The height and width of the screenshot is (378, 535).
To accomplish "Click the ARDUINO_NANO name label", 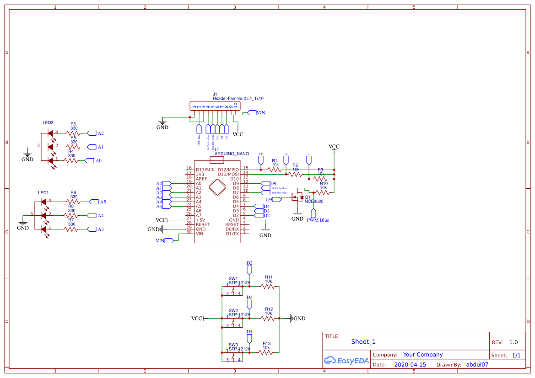I will click(232, 154).
